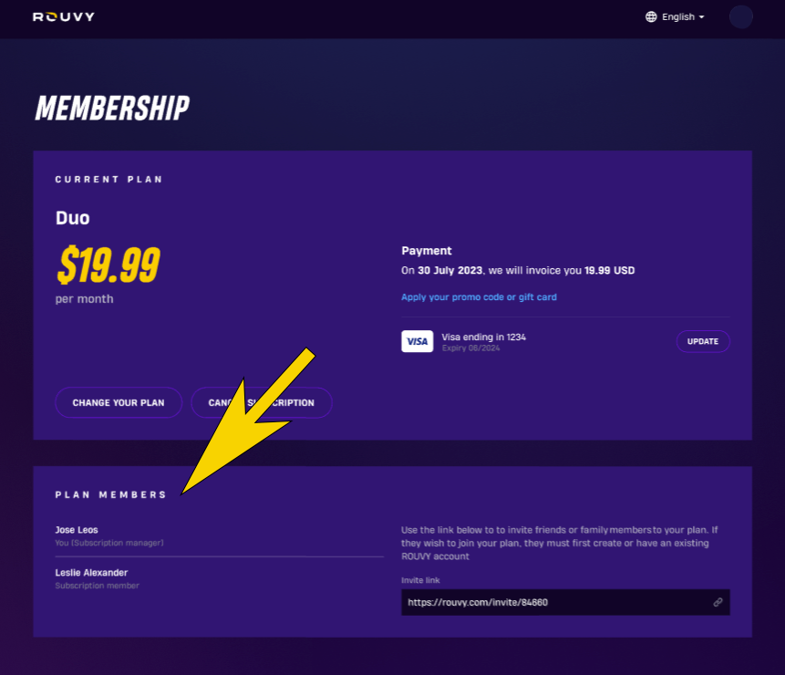Select plan member Jose Leos
785x675 pixels.
[77, 530]
